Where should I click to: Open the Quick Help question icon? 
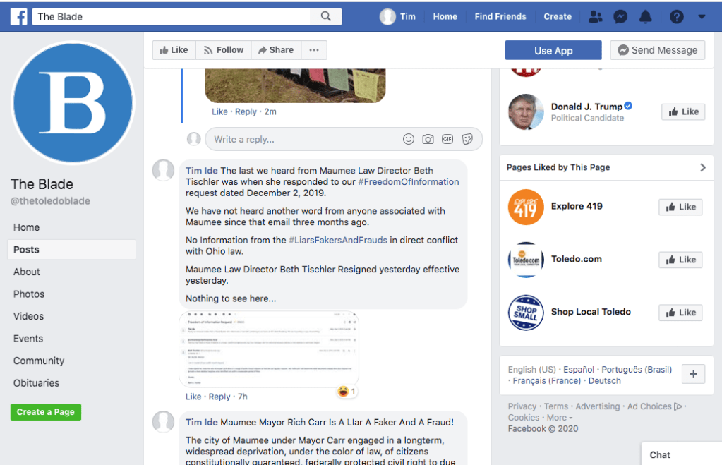pyautogui.click(x=677, y=16)
